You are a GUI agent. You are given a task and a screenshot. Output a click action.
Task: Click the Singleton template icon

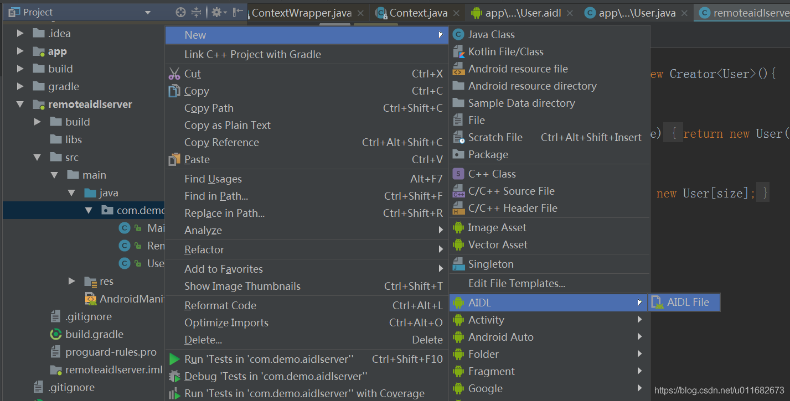458,264
